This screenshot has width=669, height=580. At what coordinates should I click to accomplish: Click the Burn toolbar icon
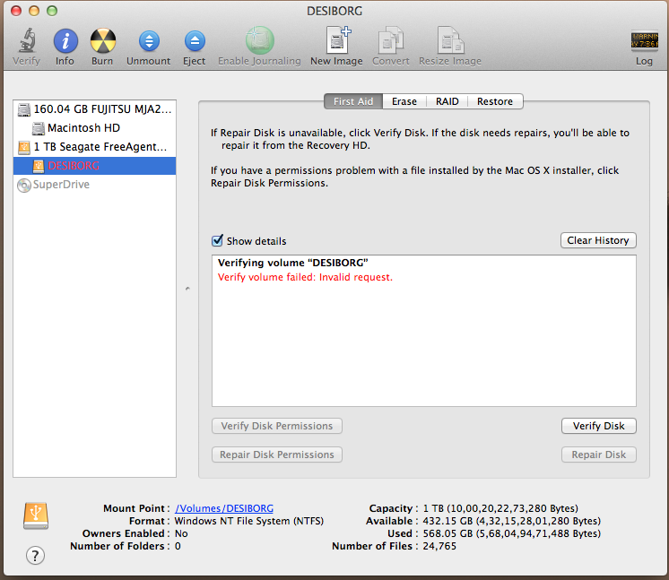(x=103, y=41)
